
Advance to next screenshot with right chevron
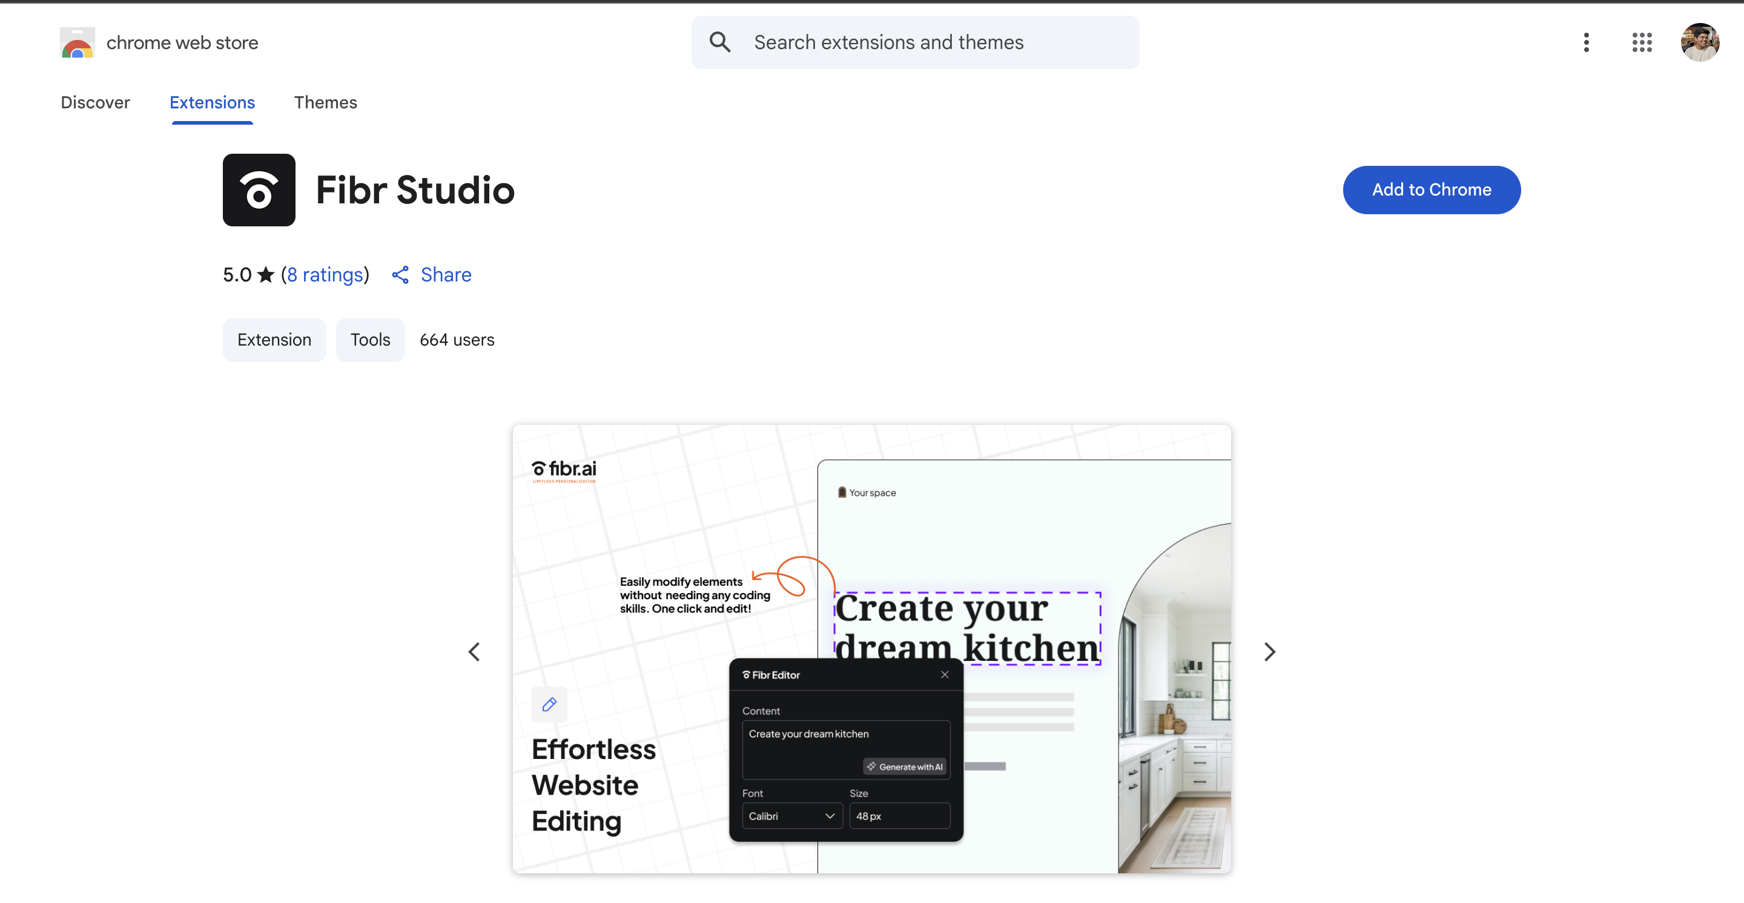(x=1269, y=652)
